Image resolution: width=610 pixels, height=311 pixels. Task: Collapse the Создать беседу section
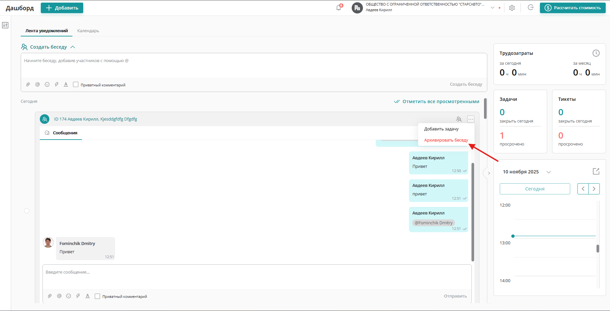(x=73, y=47)
